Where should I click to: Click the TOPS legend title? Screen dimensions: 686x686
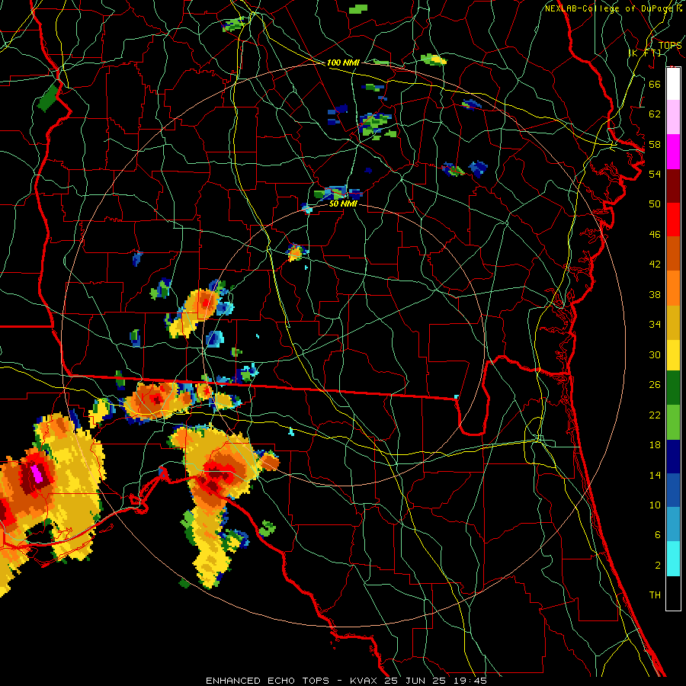point(670,46)
